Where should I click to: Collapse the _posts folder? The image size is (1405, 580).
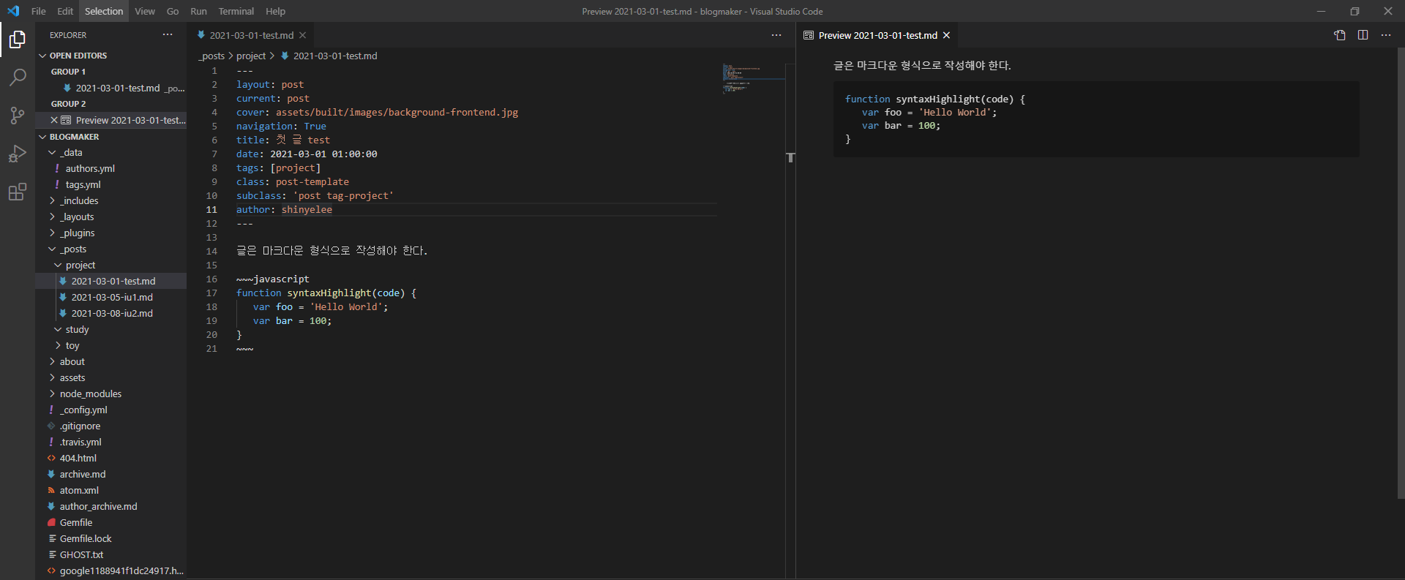tap(111, 249)
